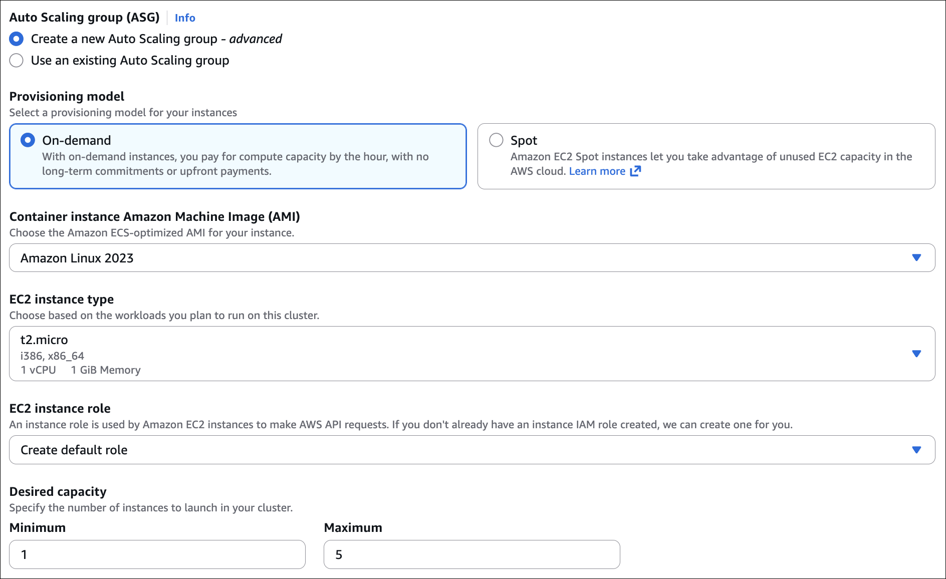
Task: Click the Spot card description text
Action: coord(711,157)
